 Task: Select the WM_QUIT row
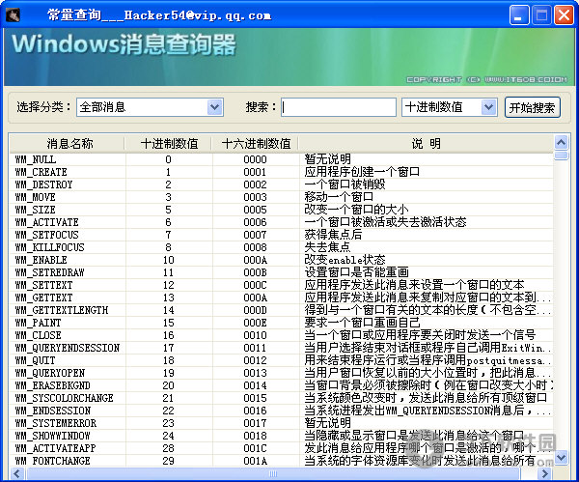[282, 360]
